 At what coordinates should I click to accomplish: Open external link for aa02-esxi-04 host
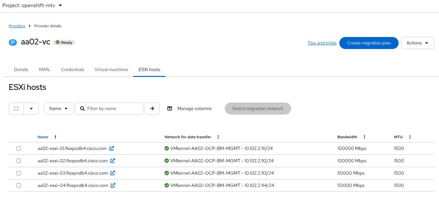113,185
